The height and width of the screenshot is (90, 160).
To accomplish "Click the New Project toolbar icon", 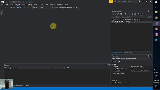I will [x=11, y=8].
